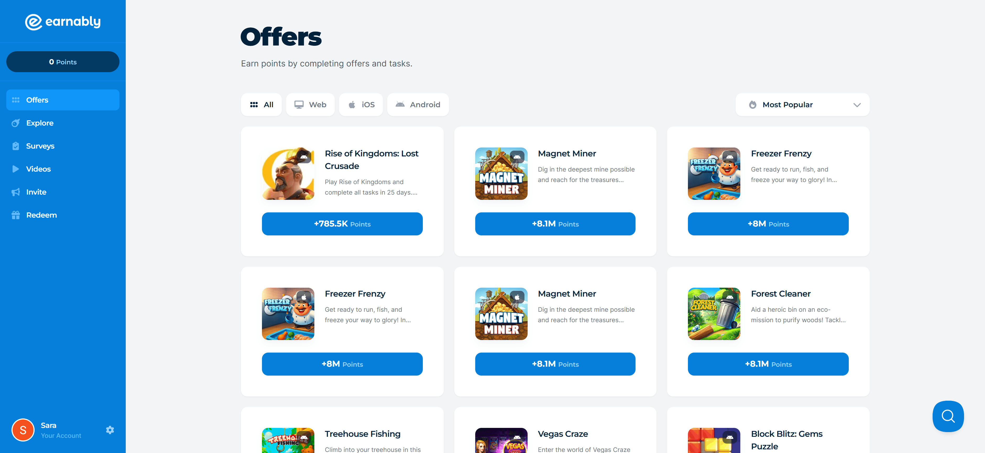This screenshot has height=453, width=985.
Task: Click the earnably logo in the sidebar
Action: tap(63, 22)
